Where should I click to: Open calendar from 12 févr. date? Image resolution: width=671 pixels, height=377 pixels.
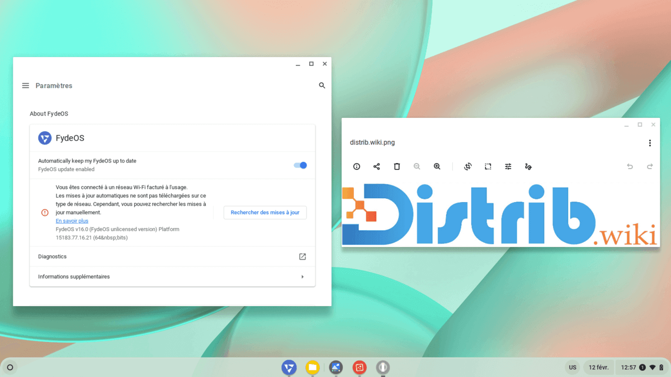(x=599, y=368)
